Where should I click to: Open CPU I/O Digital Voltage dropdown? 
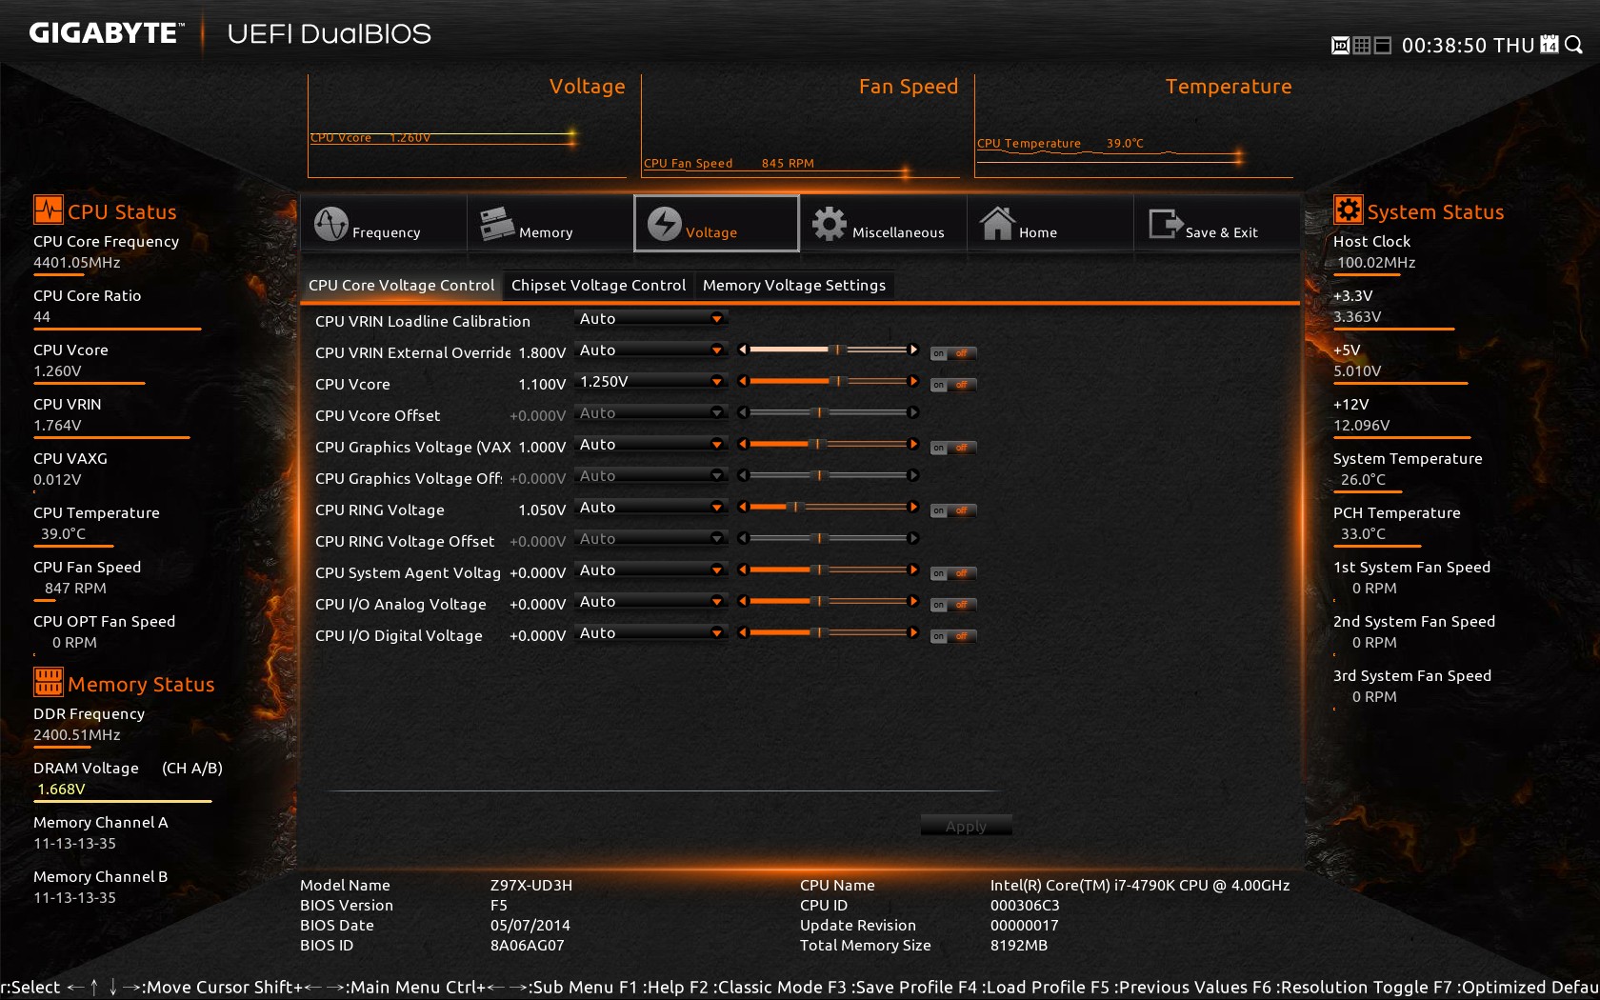tap(651, 633)
